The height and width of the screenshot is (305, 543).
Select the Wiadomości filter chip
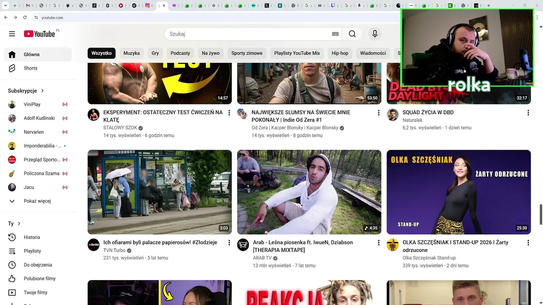tap(373, 53)
